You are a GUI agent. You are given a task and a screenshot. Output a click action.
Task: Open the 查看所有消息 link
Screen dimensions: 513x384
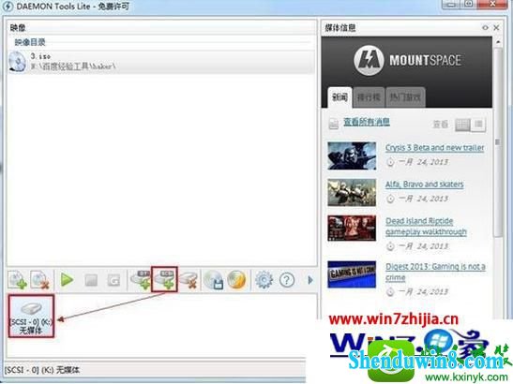tap(367, 122)
